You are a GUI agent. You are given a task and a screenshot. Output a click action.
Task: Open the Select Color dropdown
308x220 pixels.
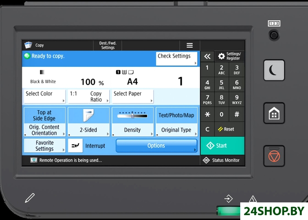click(x=44, y=96)
